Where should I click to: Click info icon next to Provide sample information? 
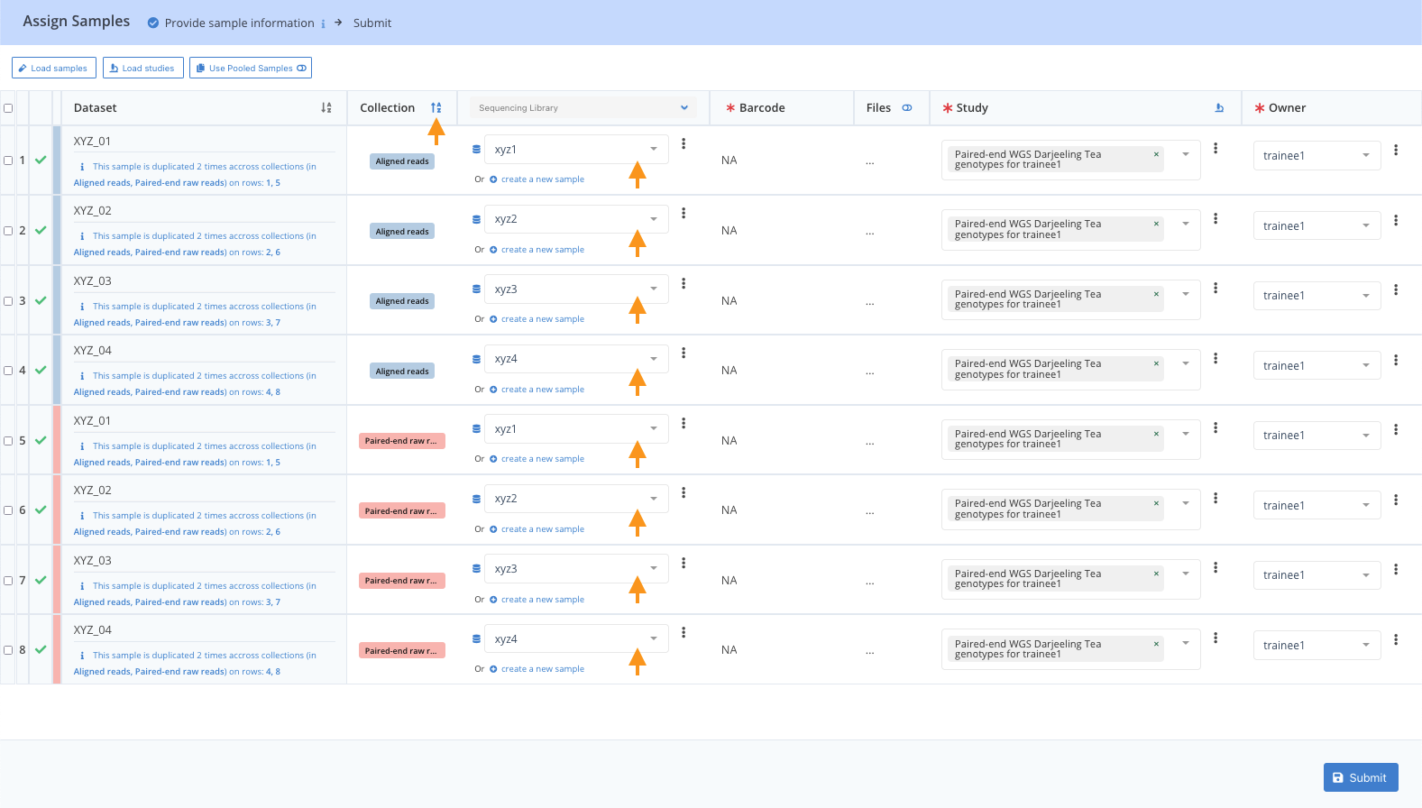pos(323,24)
